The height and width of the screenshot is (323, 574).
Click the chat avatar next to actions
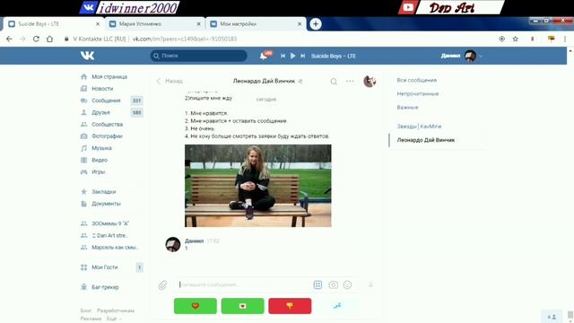pyautogui.click(x=370, y=81)
